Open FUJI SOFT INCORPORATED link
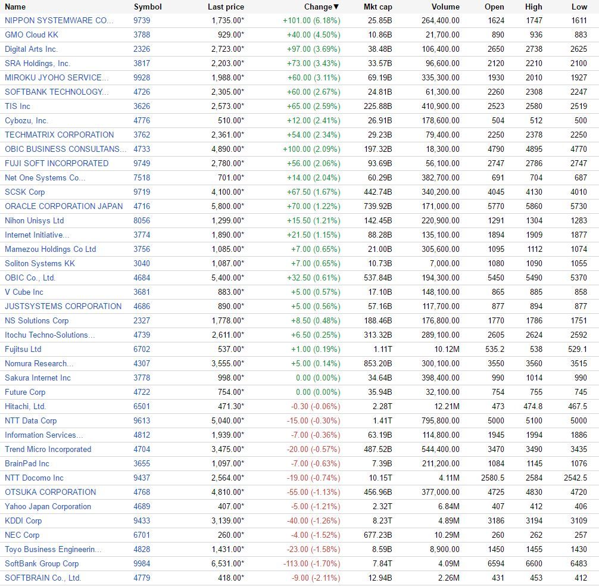 tap(57, 164)
